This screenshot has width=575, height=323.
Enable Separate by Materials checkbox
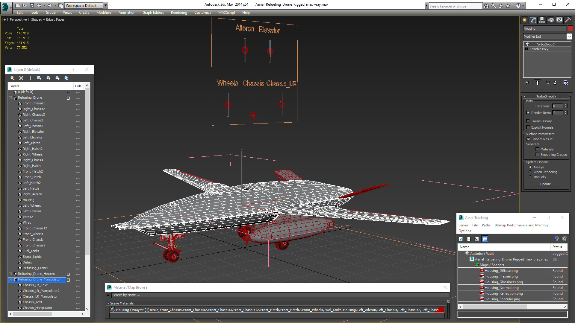pos(538,149)
